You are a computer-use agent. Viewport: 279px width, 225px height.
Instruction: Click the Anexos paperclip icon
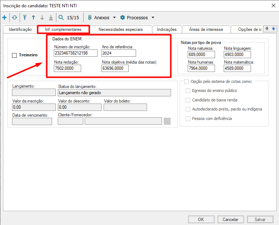(89, 17)
